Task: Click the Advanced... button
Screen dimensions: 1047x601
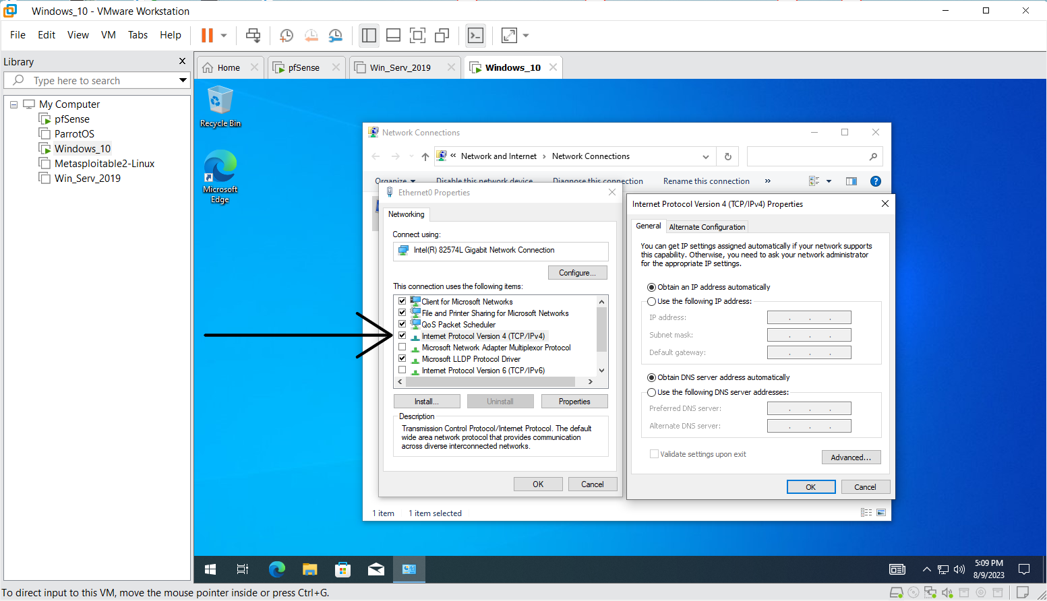Action: point(851,457)
